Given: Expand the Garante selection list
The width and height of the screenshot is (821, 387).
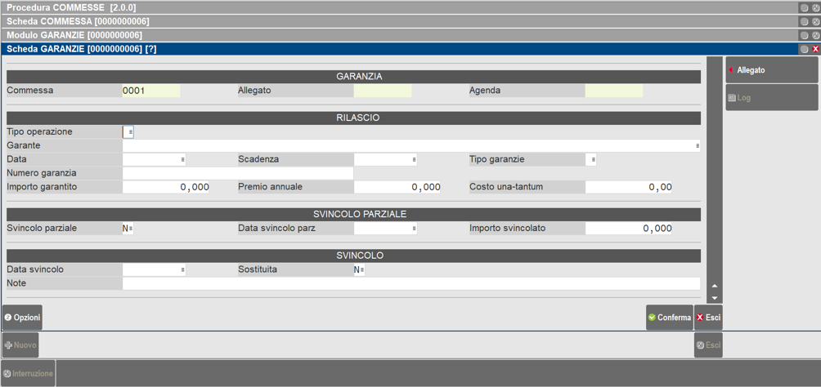Looking at the screenshot, I should point(697,146).
